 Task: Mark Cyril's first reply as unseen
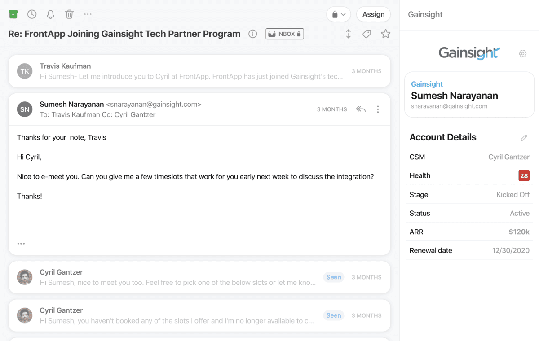pos(333,277)
